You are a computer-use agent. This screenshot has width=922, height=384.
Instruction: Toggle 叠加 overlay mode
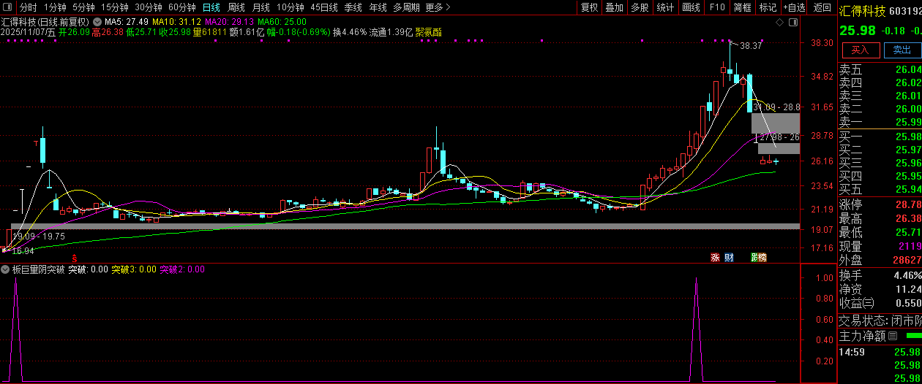(614, 7)
